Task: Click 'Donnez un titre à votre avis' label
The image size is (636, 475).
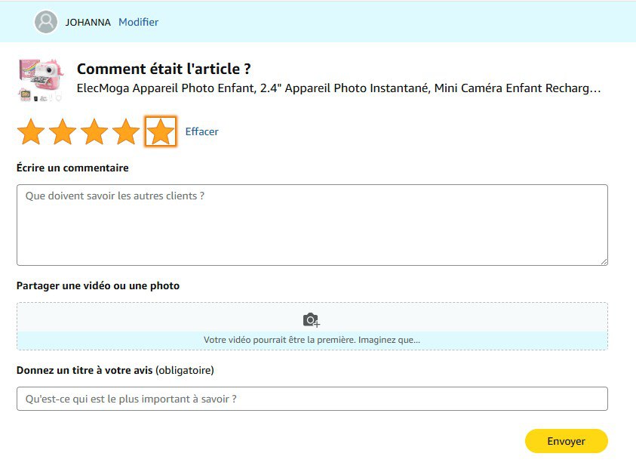Action: click(x=84, y=370)
